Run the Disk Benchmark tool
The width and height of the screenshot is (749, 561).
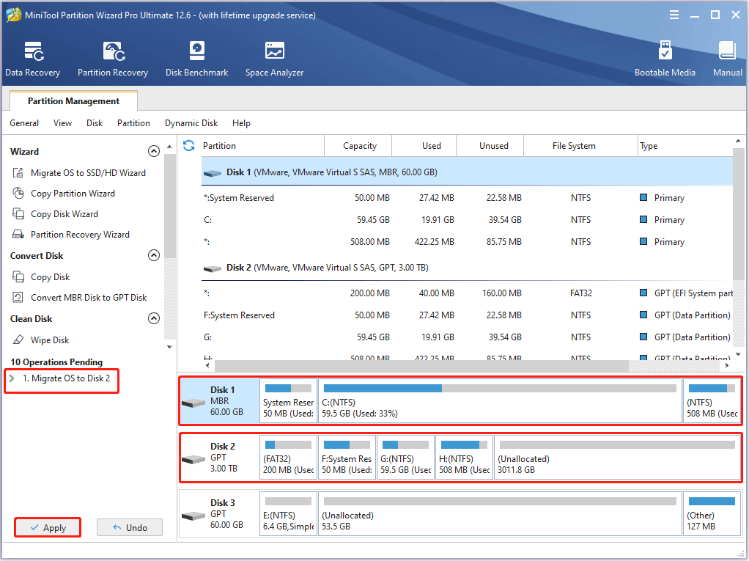[197, 59]
